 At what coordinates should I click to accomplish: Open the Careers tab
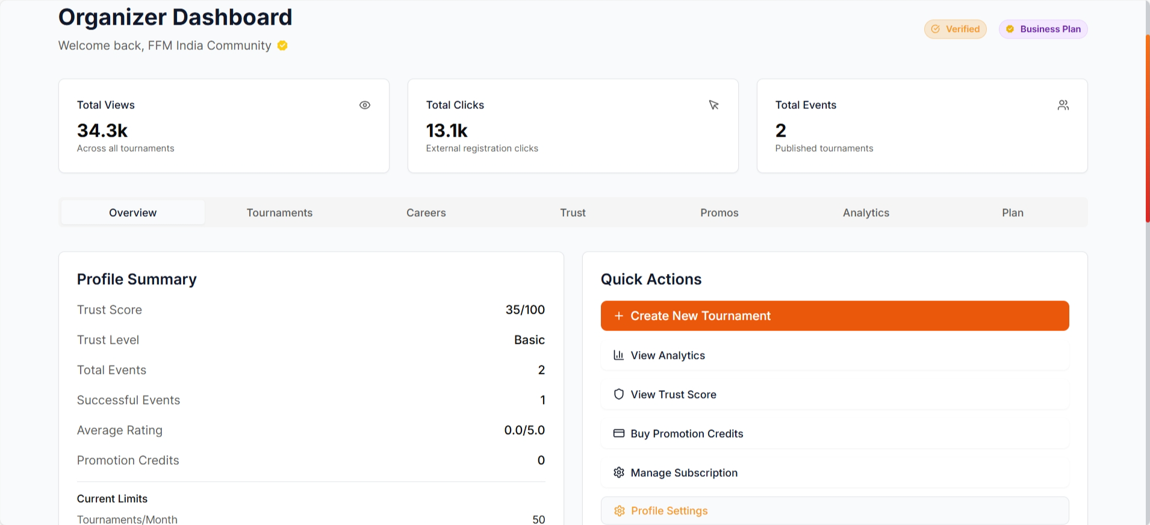(426, 213)
